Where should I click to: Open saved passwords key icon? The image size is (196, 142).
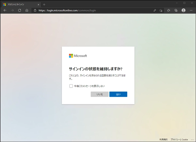point(155,10)
